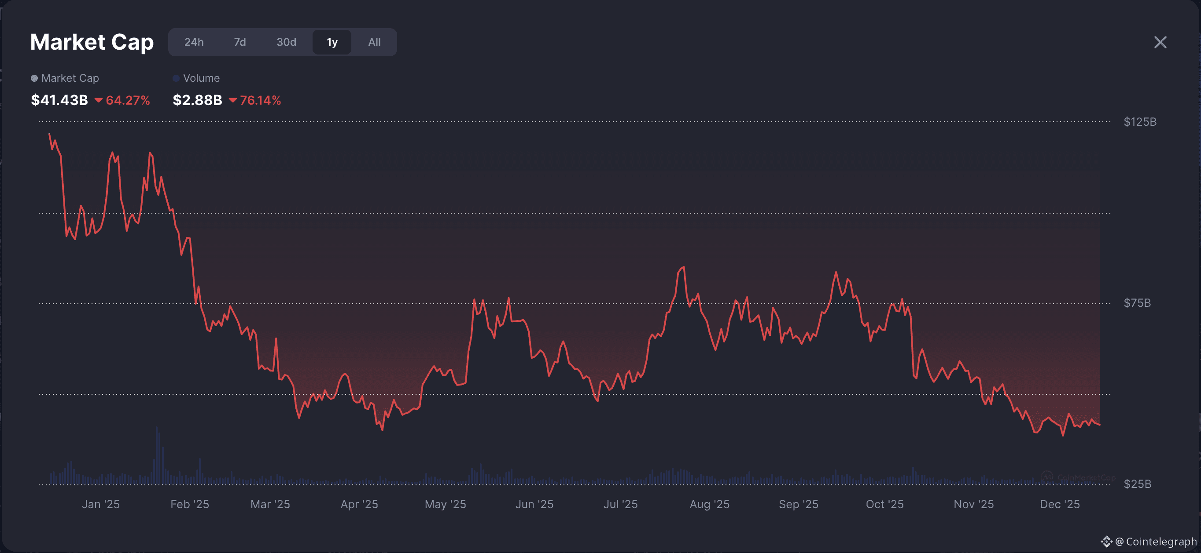
Task: Click the Dec '25 axis label
Action: (1061, 504)
